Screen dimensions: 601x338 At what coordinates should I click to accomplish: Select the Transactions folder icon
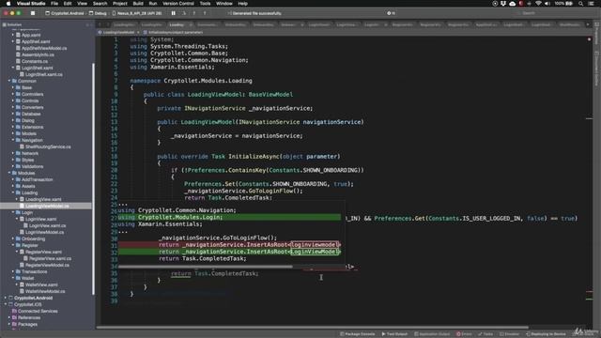pos(18,271)
